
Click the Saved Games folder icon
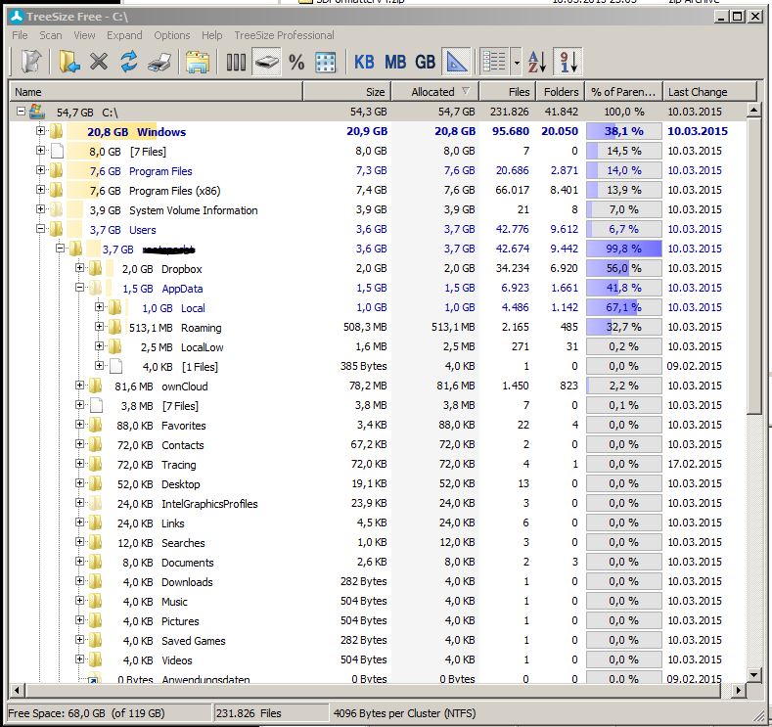95,640
